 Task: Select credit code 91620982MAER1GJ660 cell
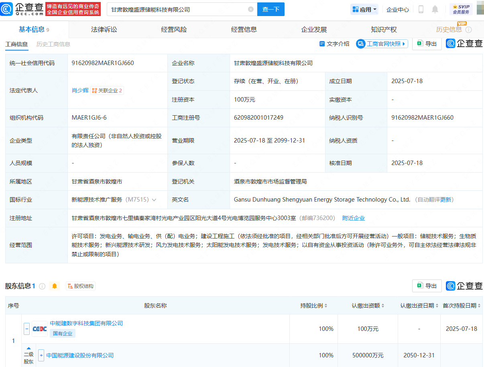pyautogui.click(x=103, y=63)
